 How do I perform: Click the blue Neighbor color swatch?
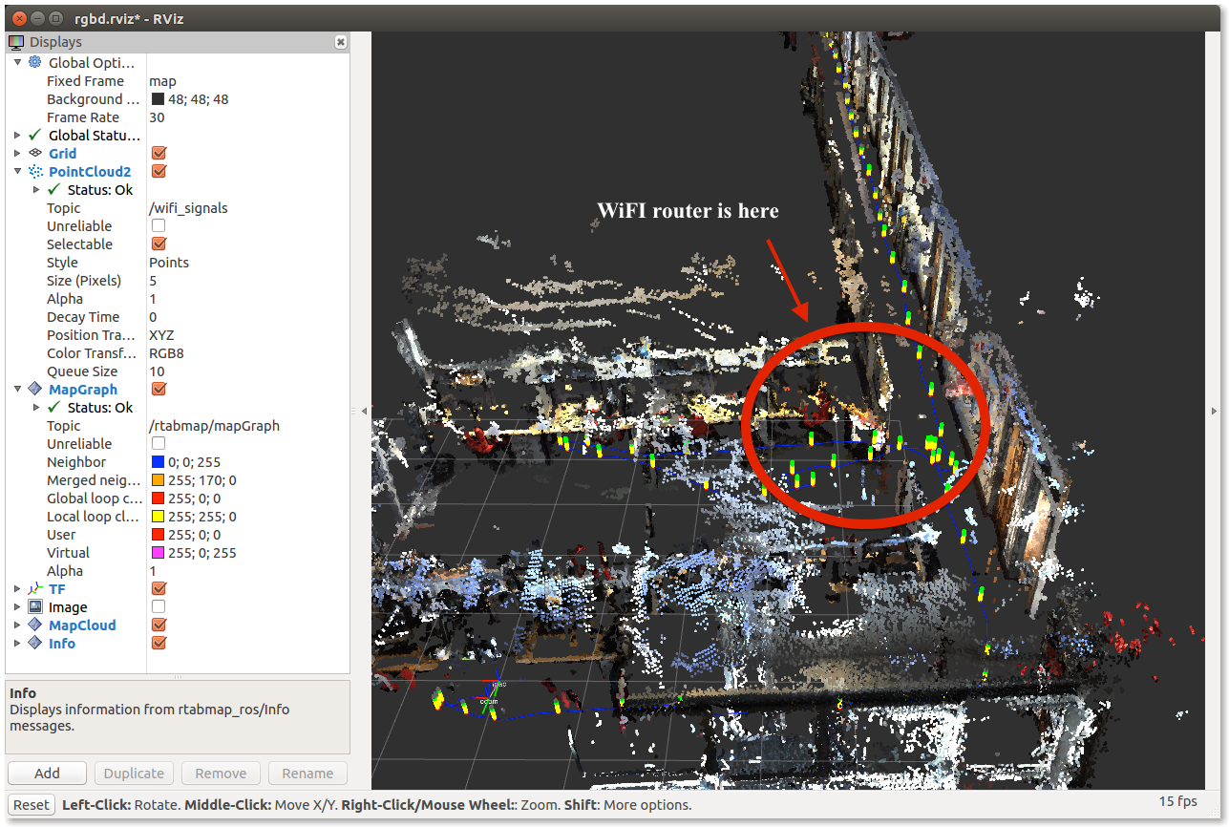tap(159, 462)
